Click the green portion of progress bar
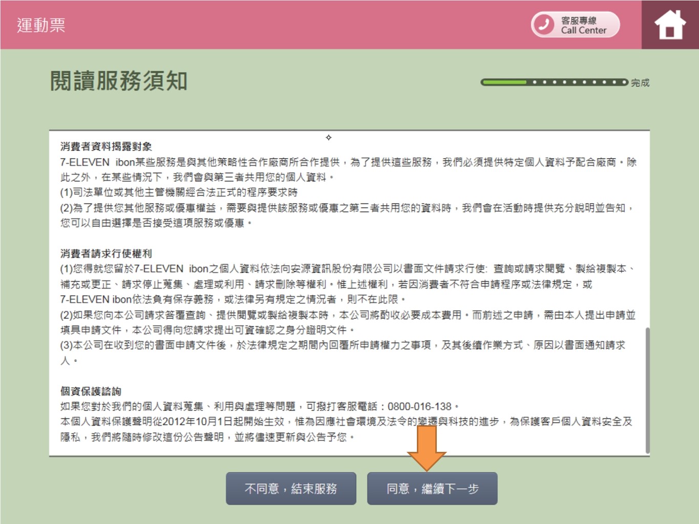Screen dimensions: 699x524 coord(504,82)
